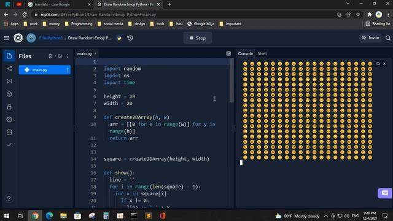
Task: Open Microsoft Edge from the taskbar
Action: (49, 215)
